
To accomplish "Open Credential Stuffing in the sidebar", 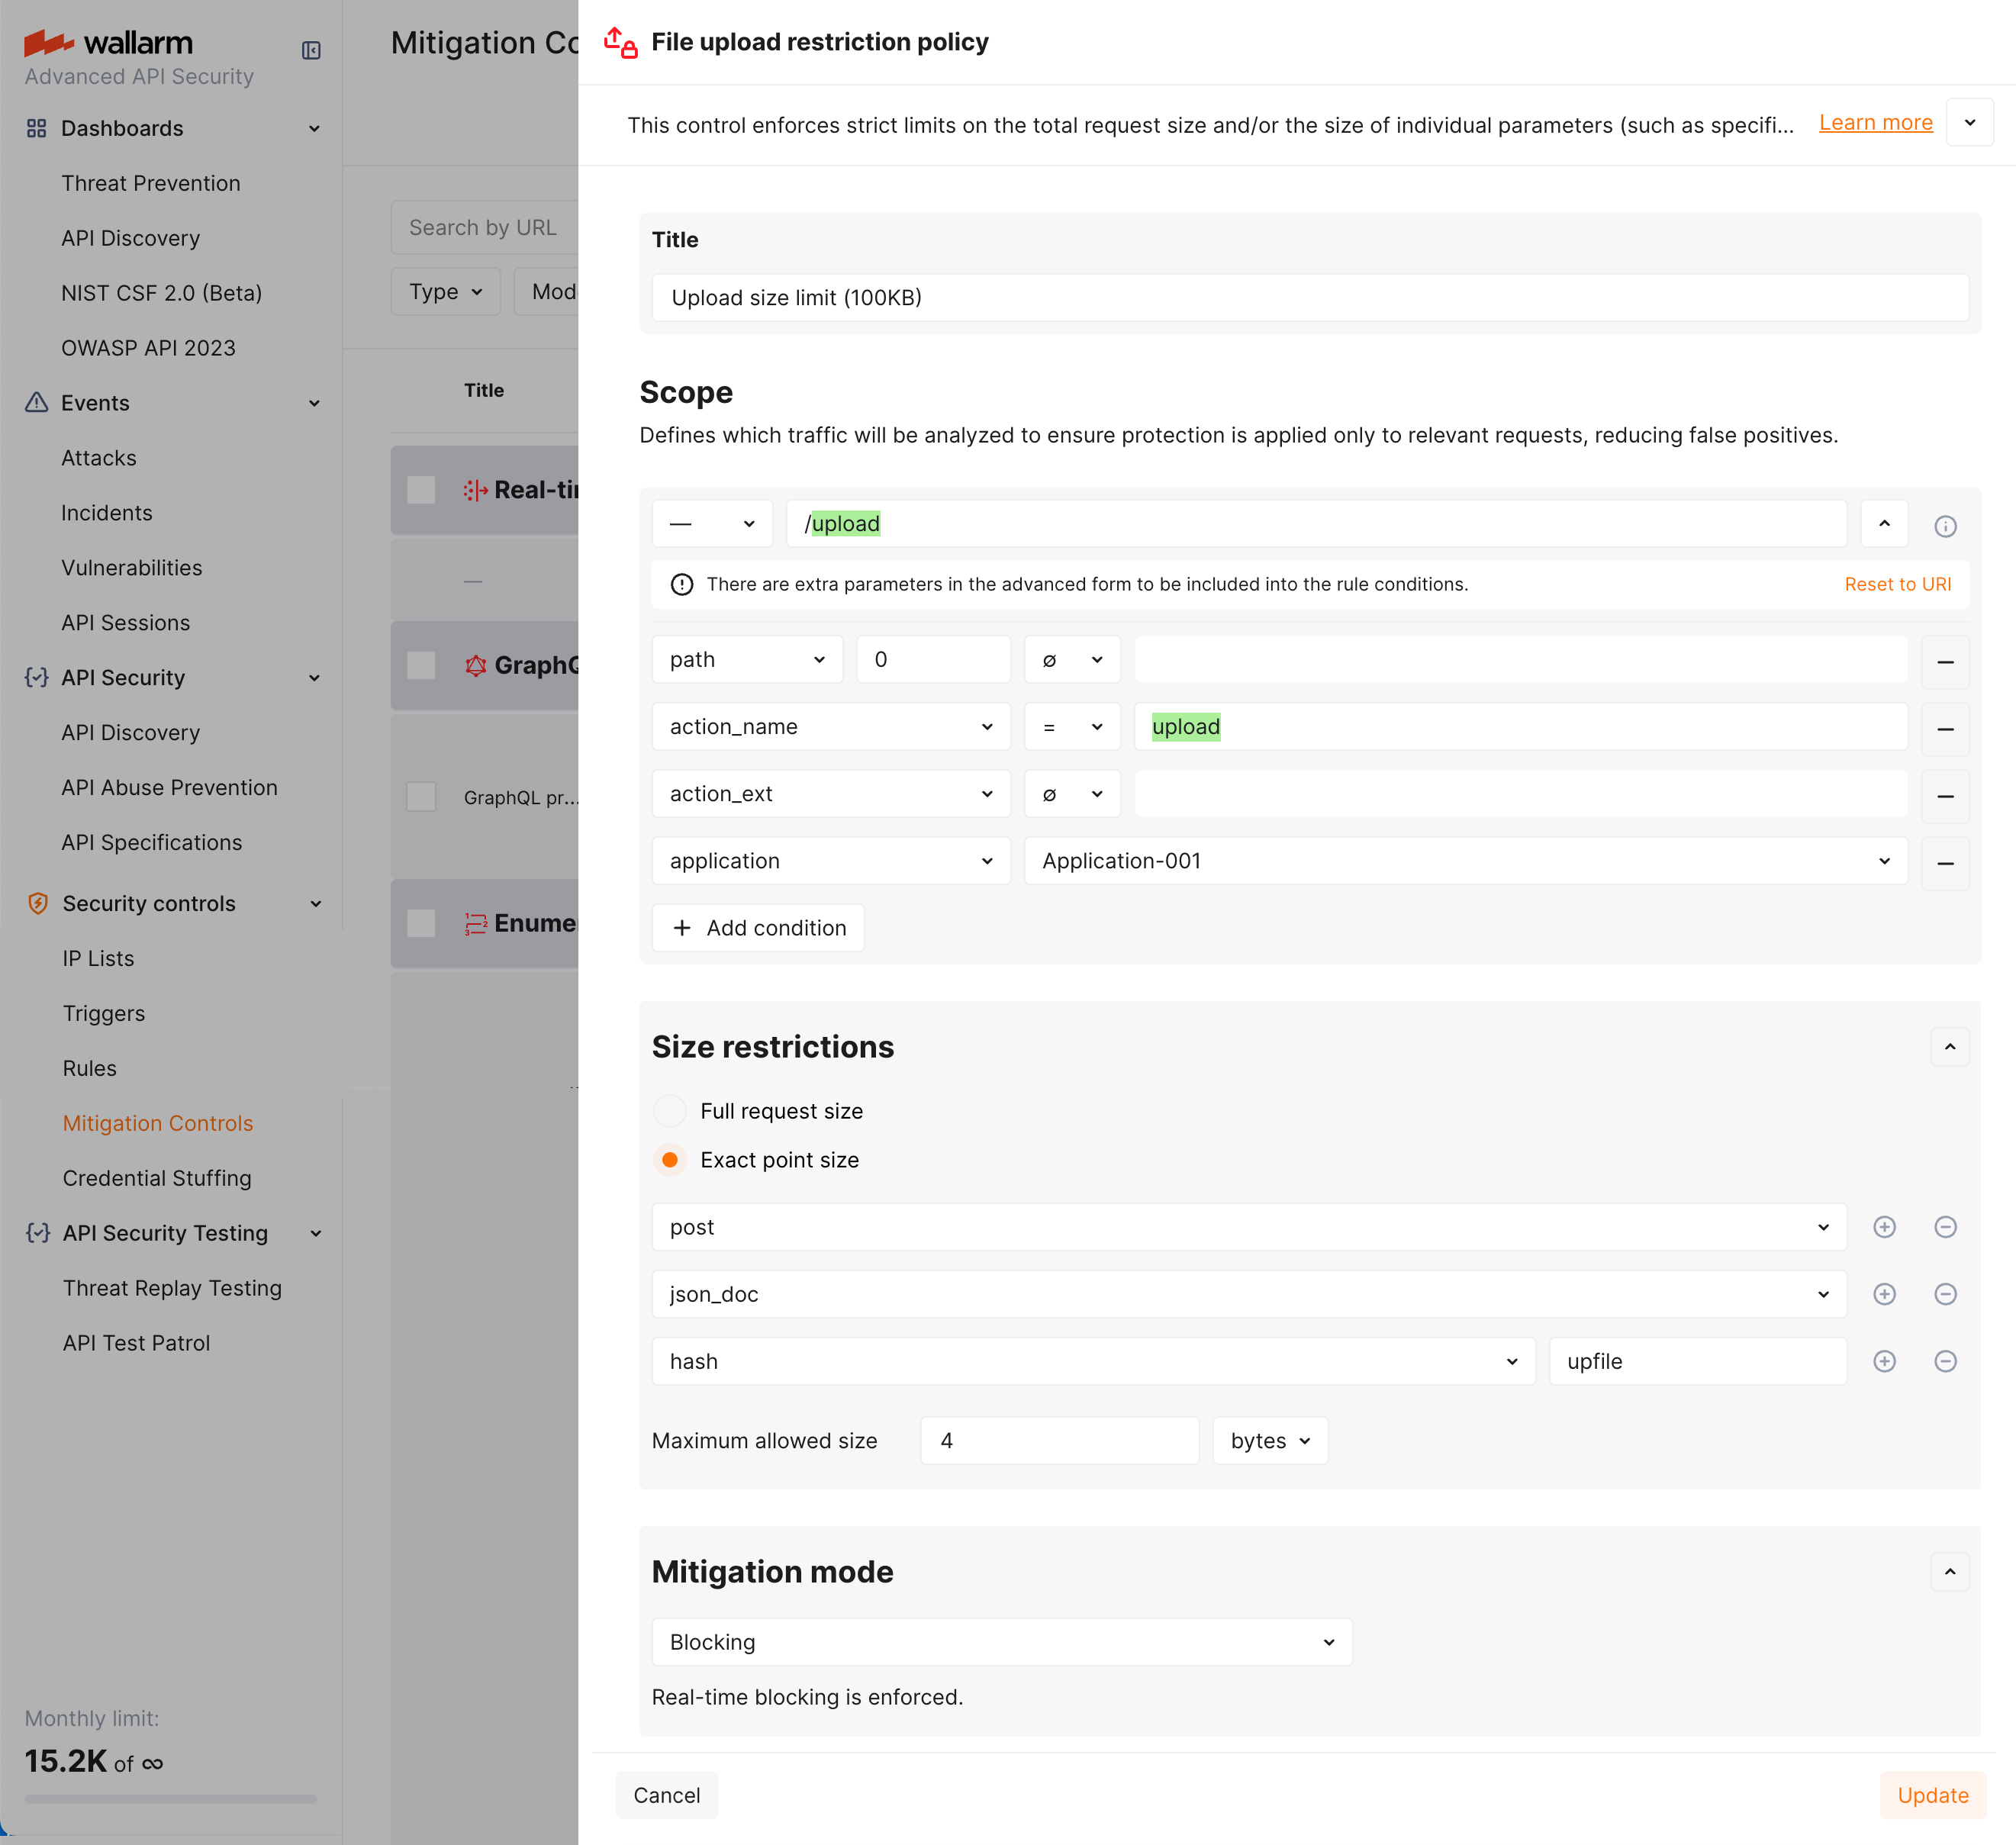I will (157, 1178).
